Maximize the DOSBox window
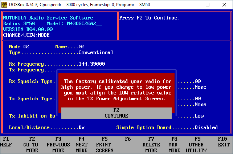The width and height of the screenshot is (233, 154). point(208,5)
